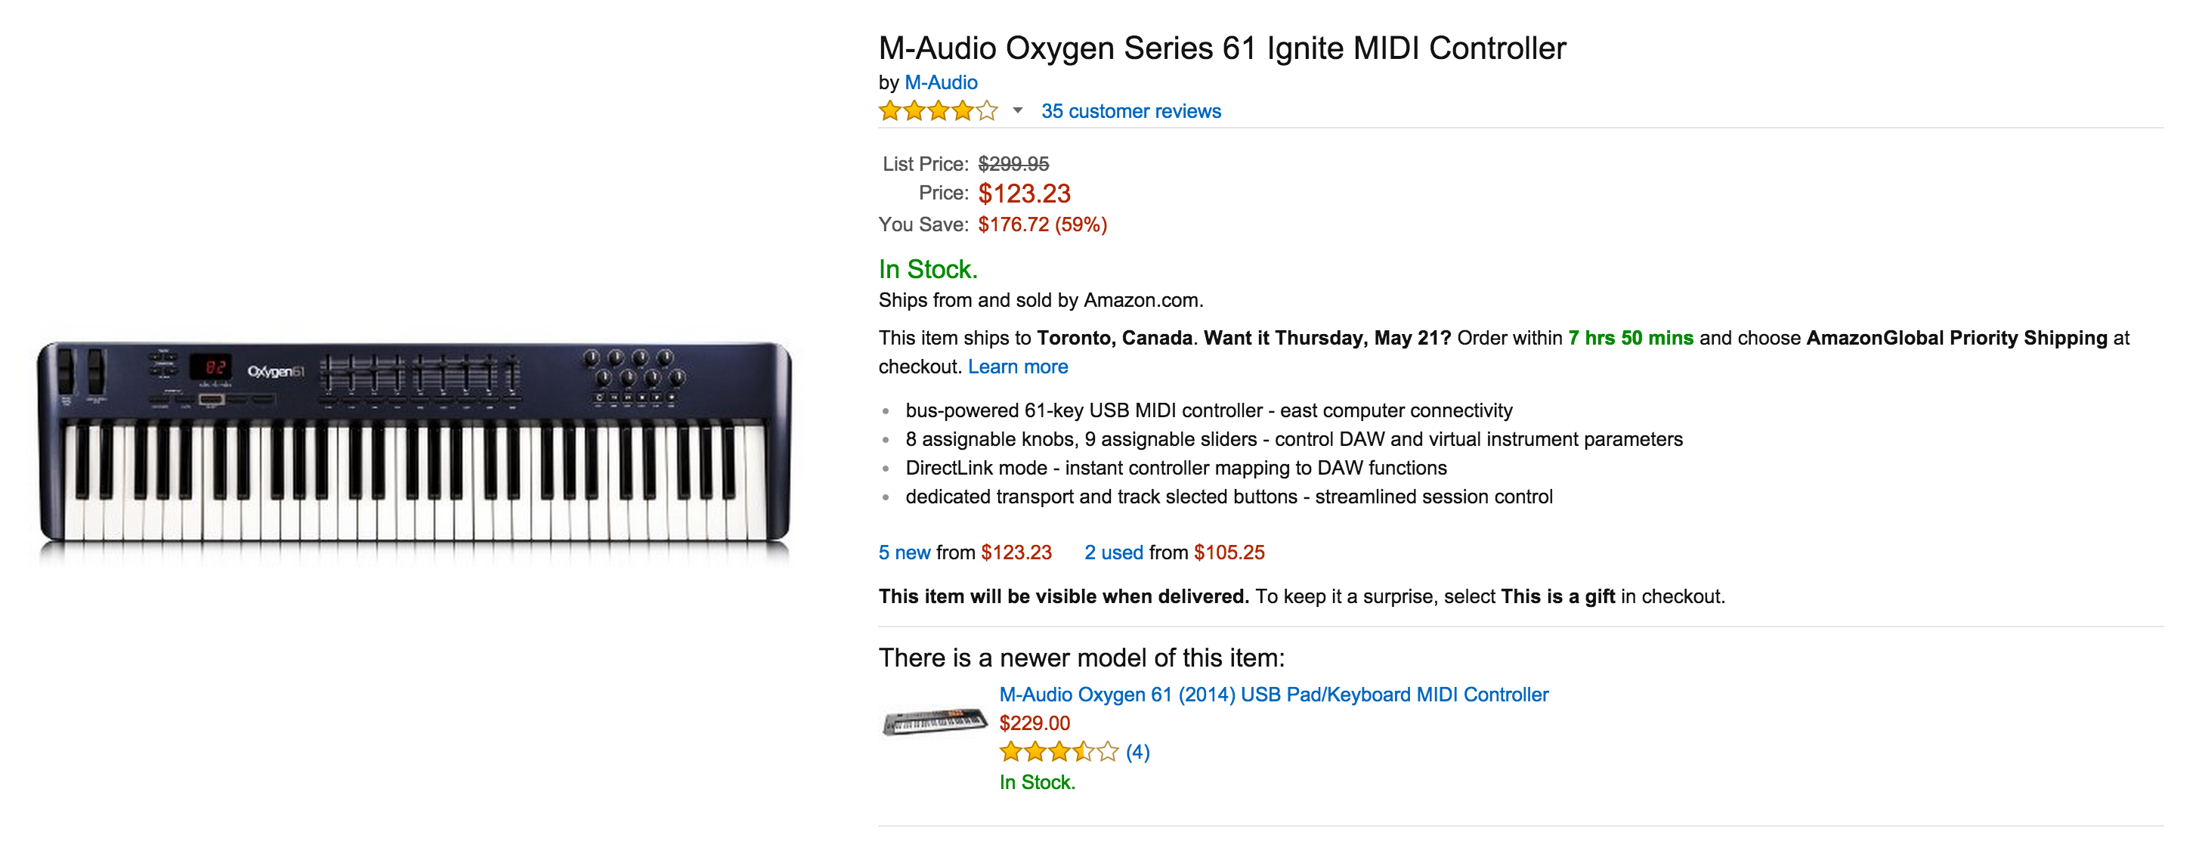Open the M-Audio Oxygen 61 (2014) link
Screen dimensions: 2199x848
point(1273,695)
